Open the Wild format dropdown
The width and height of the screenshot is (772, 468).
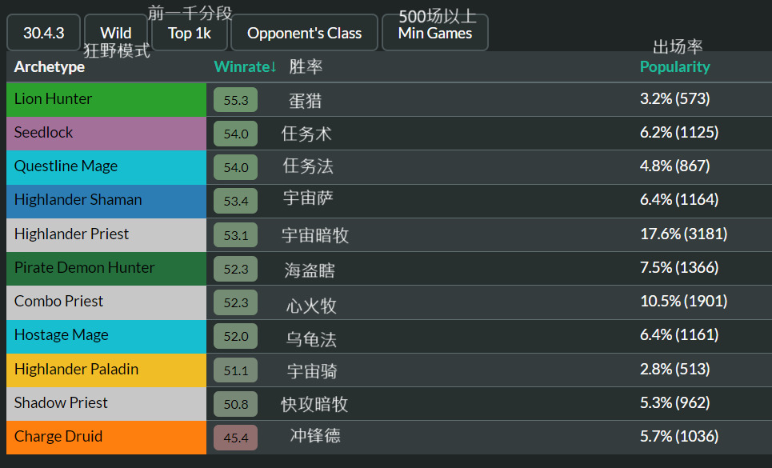point(116,33)
